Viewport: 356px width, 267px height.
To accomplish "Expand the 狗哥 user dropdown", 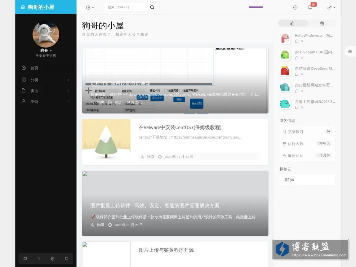I will 46,50.
